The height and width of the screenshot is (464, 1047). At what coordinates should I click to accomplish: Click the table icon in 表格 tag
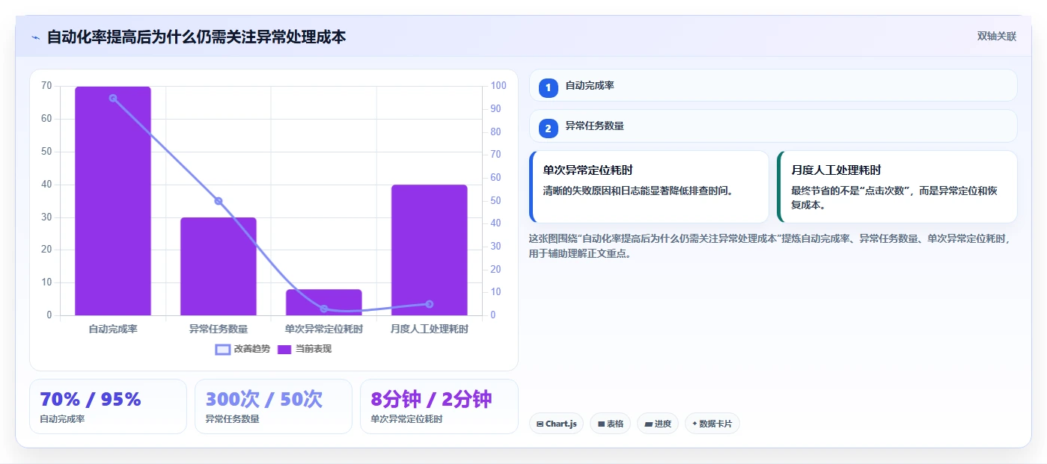coord(601,424)
